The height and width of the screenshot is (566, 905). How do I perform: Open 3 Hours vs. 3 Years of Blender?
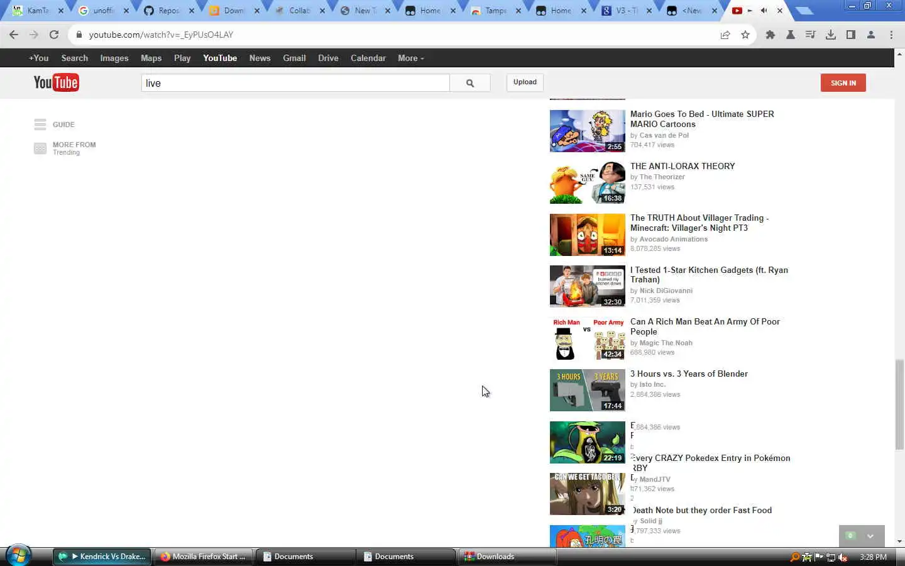pyautogui.click(x=689, y=374)
